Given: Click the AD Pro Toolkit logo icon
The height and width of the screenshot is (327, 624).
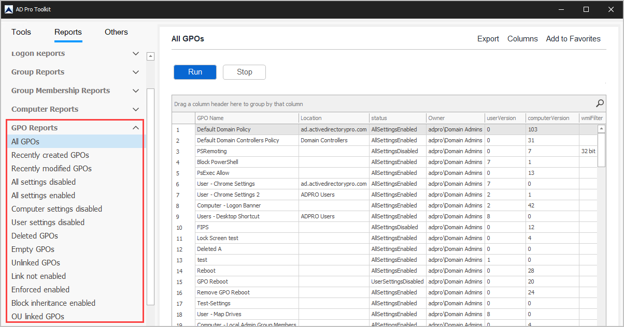Looking at the screenshot, I should click(9, 9).
